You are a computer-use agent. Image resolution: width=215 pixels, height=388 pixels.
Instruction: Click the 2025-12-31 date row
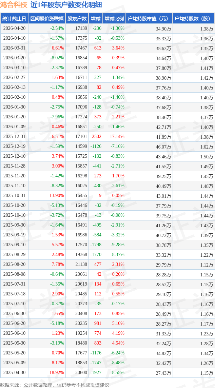coord(14,137)
